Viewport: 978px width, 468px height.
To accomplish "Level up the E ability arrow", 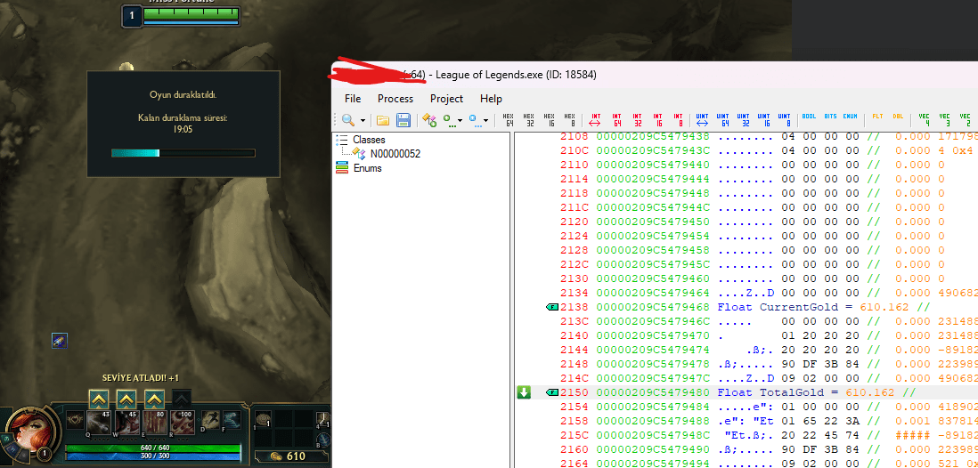I will [155, 399].
